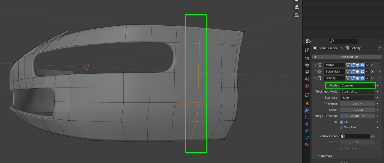Open the properties options dropdown arrow
This screenshot has width=384, height=163.
pos(379,41)
